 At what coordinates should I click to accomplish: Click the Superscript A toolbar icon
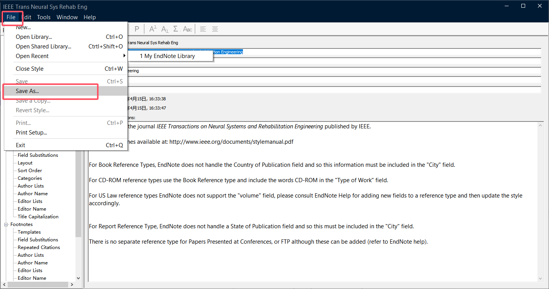tap(152, 29)
